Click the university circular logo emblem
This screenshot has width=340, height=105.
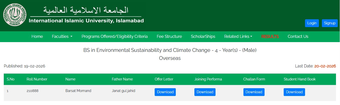pyautogui.click(x=15, y=14)
